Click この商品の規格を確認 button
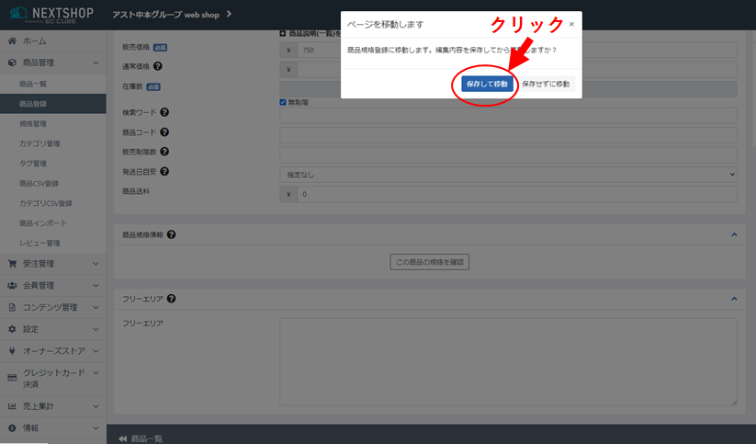Screen dimensions: 756x444 click(x=430, y=262)
